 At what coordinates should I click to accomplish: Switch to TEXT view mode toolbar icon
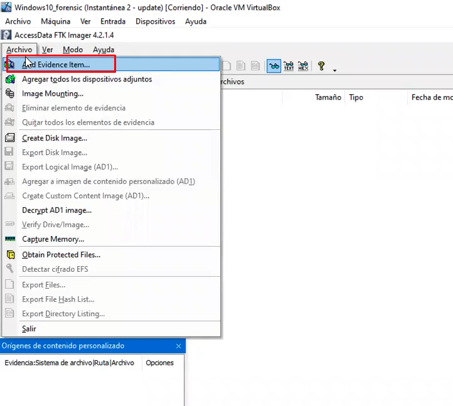289,66
